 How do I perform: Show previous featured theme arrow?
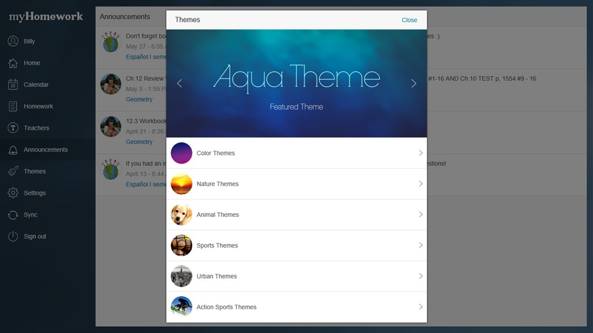(180, 83)
